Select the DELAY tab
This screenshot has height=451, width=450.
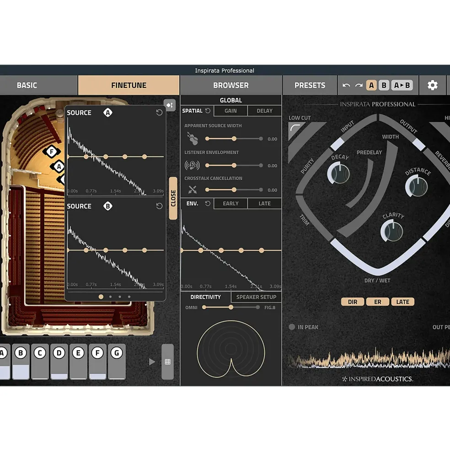click(264, 111)
